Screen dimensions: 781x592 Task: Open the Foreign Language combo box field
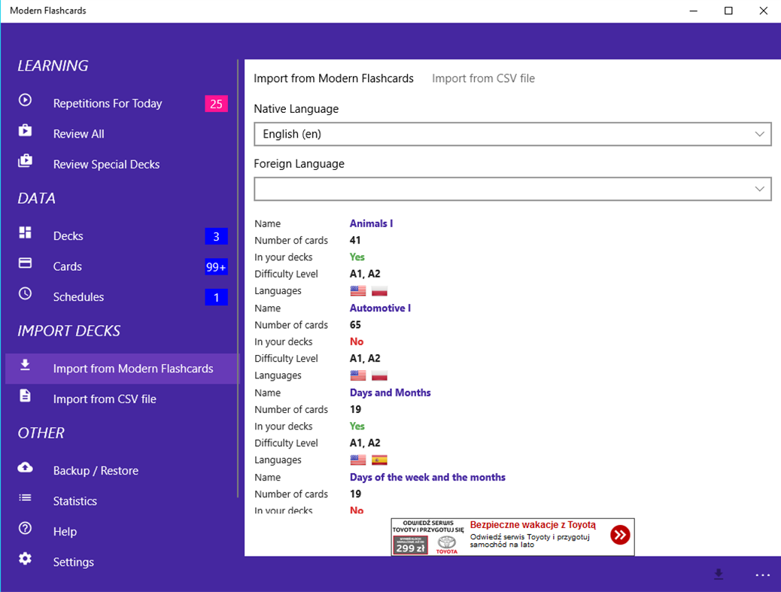[512, 188]
